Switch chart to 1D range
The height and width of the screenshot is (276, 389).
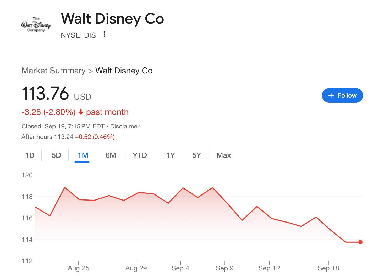(x=30, y=155)
